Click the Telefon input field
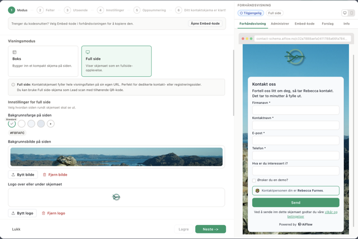Viewport: 358px width, 239px height. (296, 156)
